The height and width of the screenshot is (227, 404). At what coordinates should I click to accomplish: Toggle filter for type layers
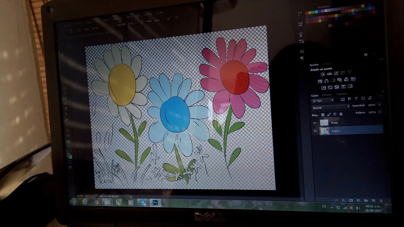[356, 99]
